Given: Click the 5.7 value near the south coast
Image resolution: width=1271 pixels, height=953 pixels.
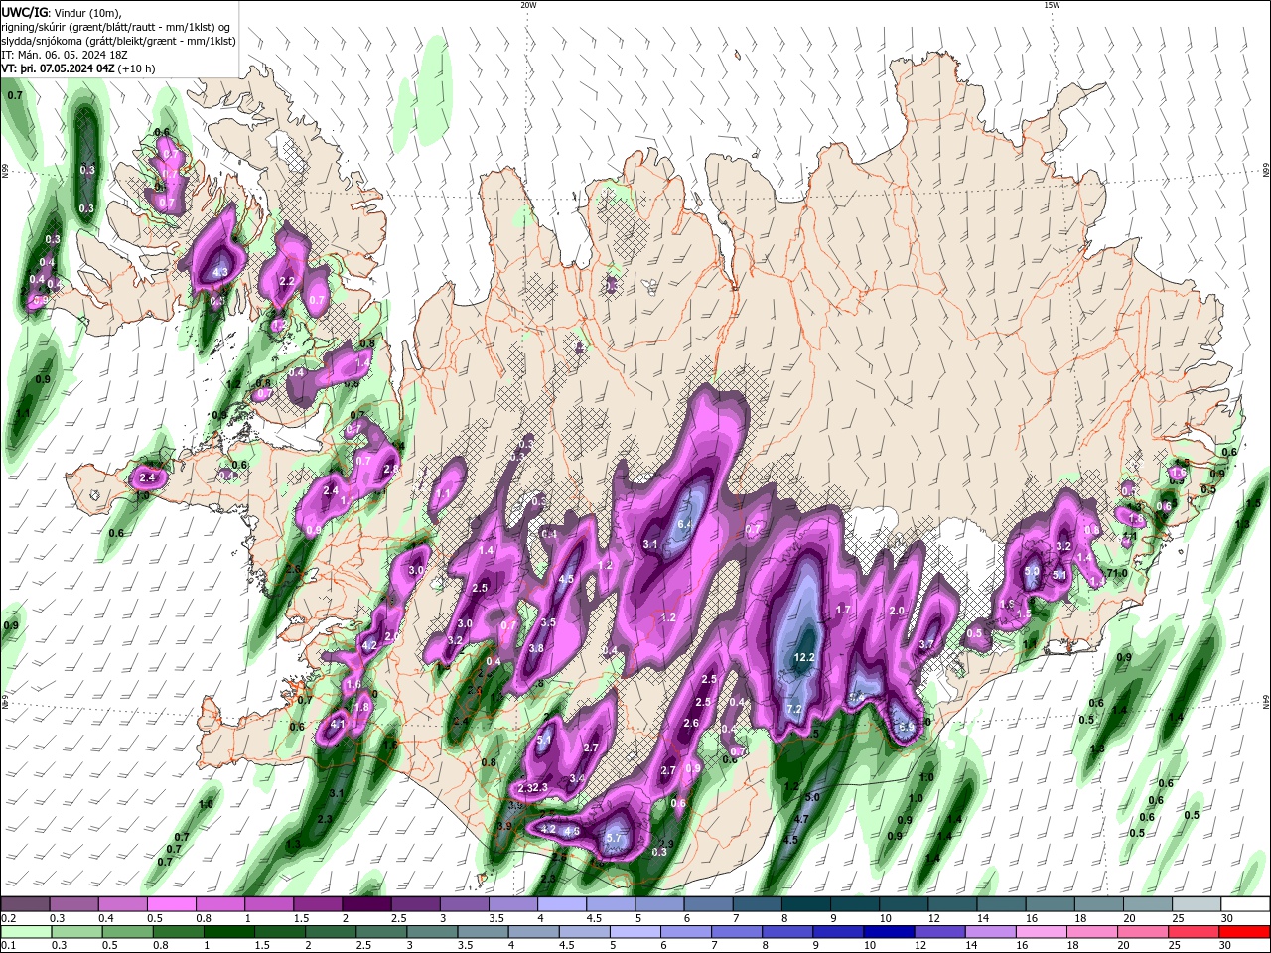Looking at the screenshot, I should (613, 838).
